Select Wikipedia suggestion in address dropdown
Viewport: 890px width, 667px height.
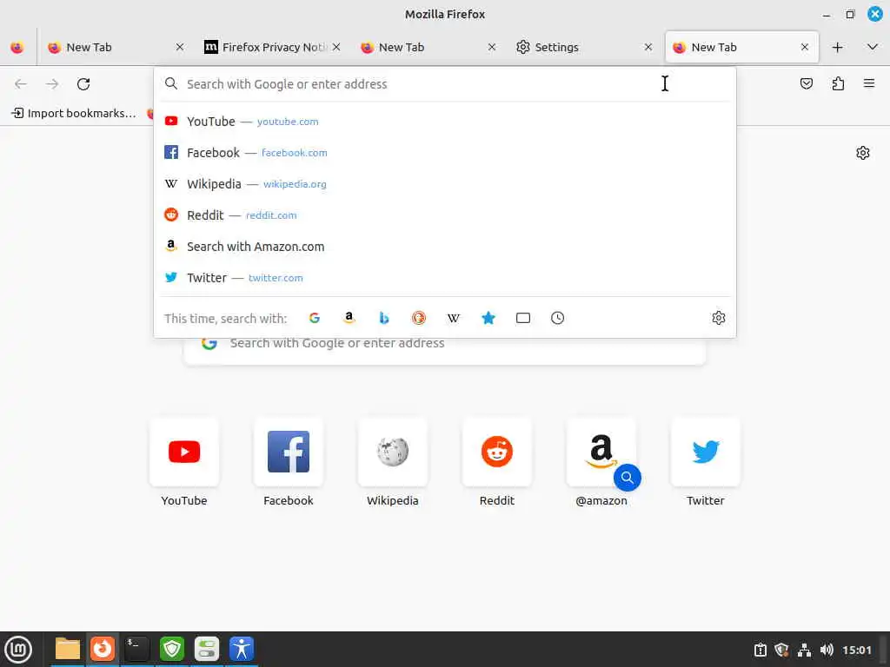point(445,184)
